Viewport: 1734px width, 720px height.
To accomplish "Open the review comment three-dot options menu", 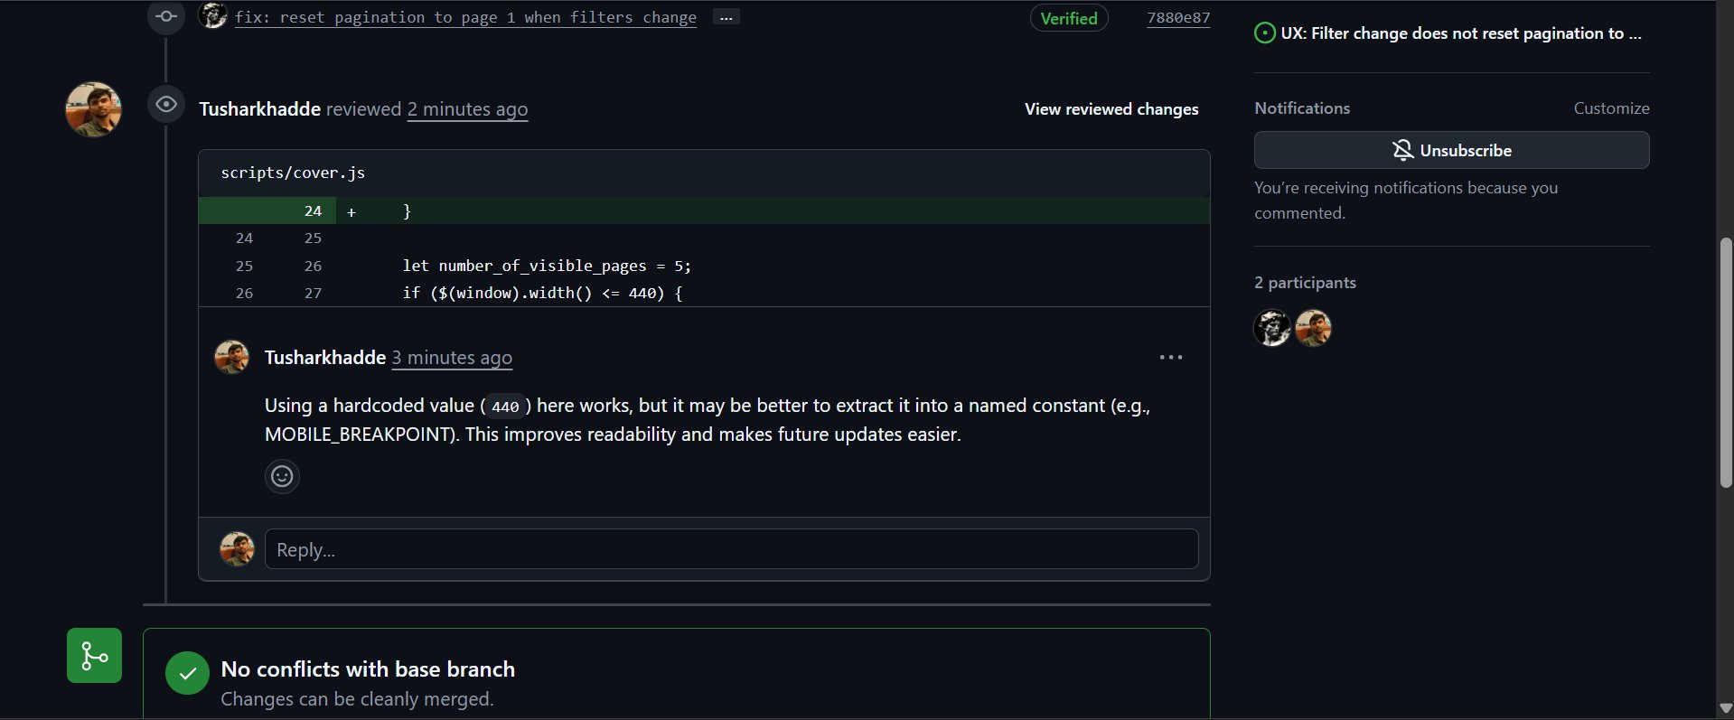I will (x=1171, y=358).
